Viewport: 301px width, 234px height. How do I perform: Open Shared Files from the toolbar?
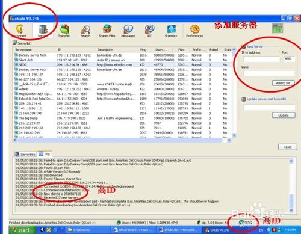coord(107,31)
